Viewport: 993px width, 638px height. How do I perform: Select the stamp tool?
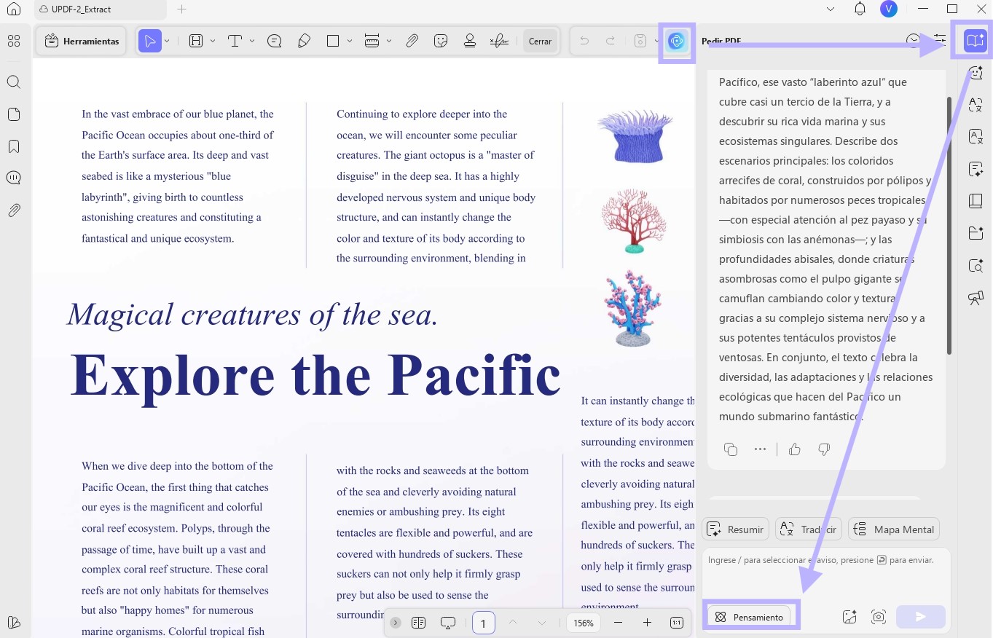point(470,42)
